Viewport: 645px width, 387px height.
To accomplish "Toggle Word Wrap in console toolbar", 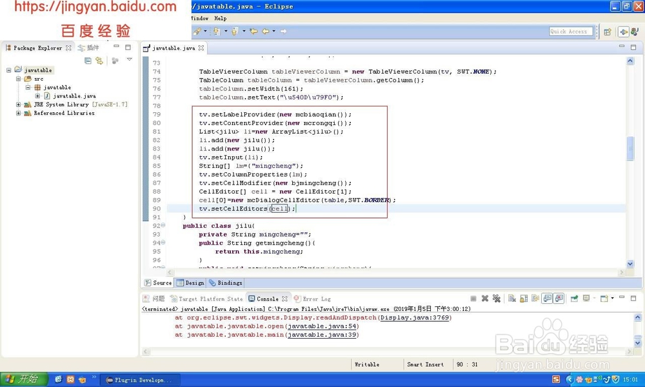I will tap(535, 298).
